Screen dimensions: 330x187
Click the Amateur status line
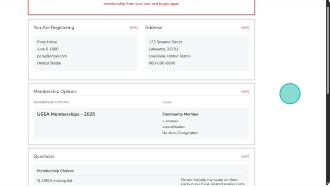pos(171,121)
